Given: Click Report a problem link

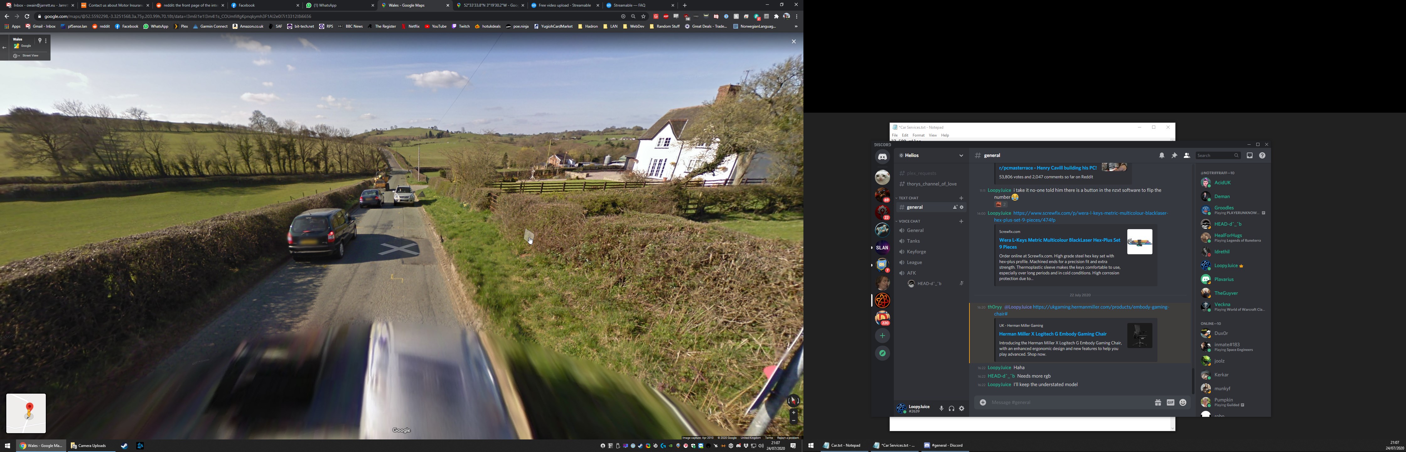Looking at the screenshot, I should click(788, 438).
